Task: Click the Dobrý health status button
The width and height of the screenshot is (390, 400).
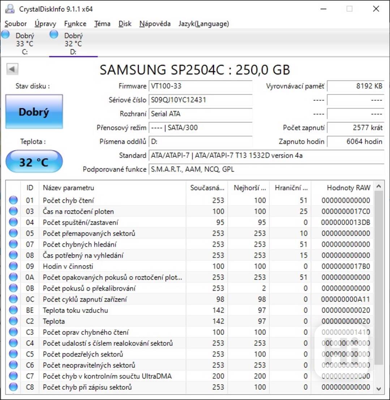Action: coord(34,112)
